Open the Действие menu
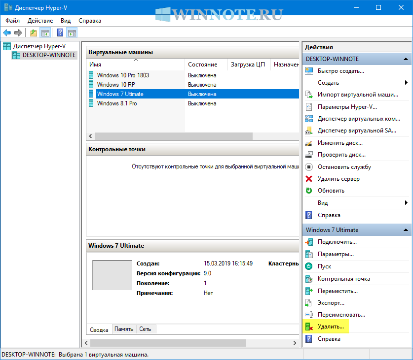The image size is (413, 360). pos(40,21)
